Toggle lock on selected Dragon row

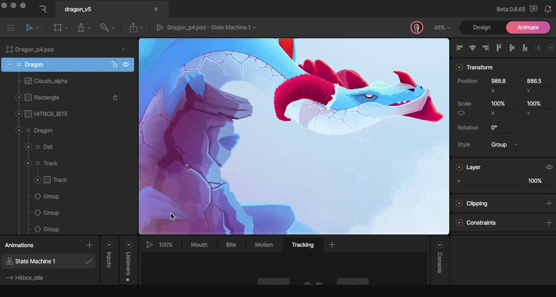pos(114,64)
